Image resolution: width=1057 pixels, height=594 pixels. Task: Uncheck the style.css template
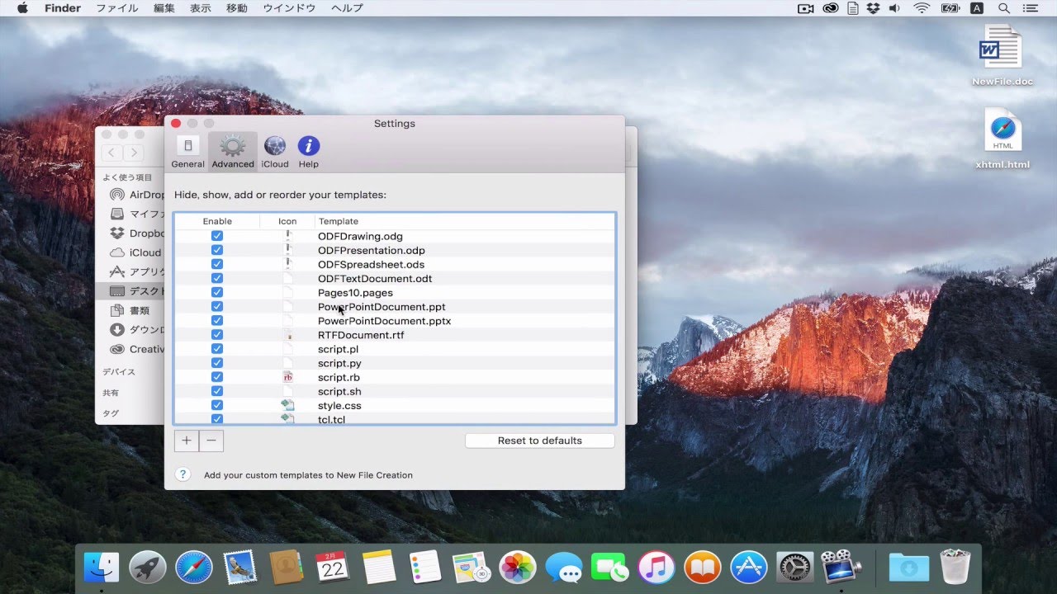pos(217,405)
